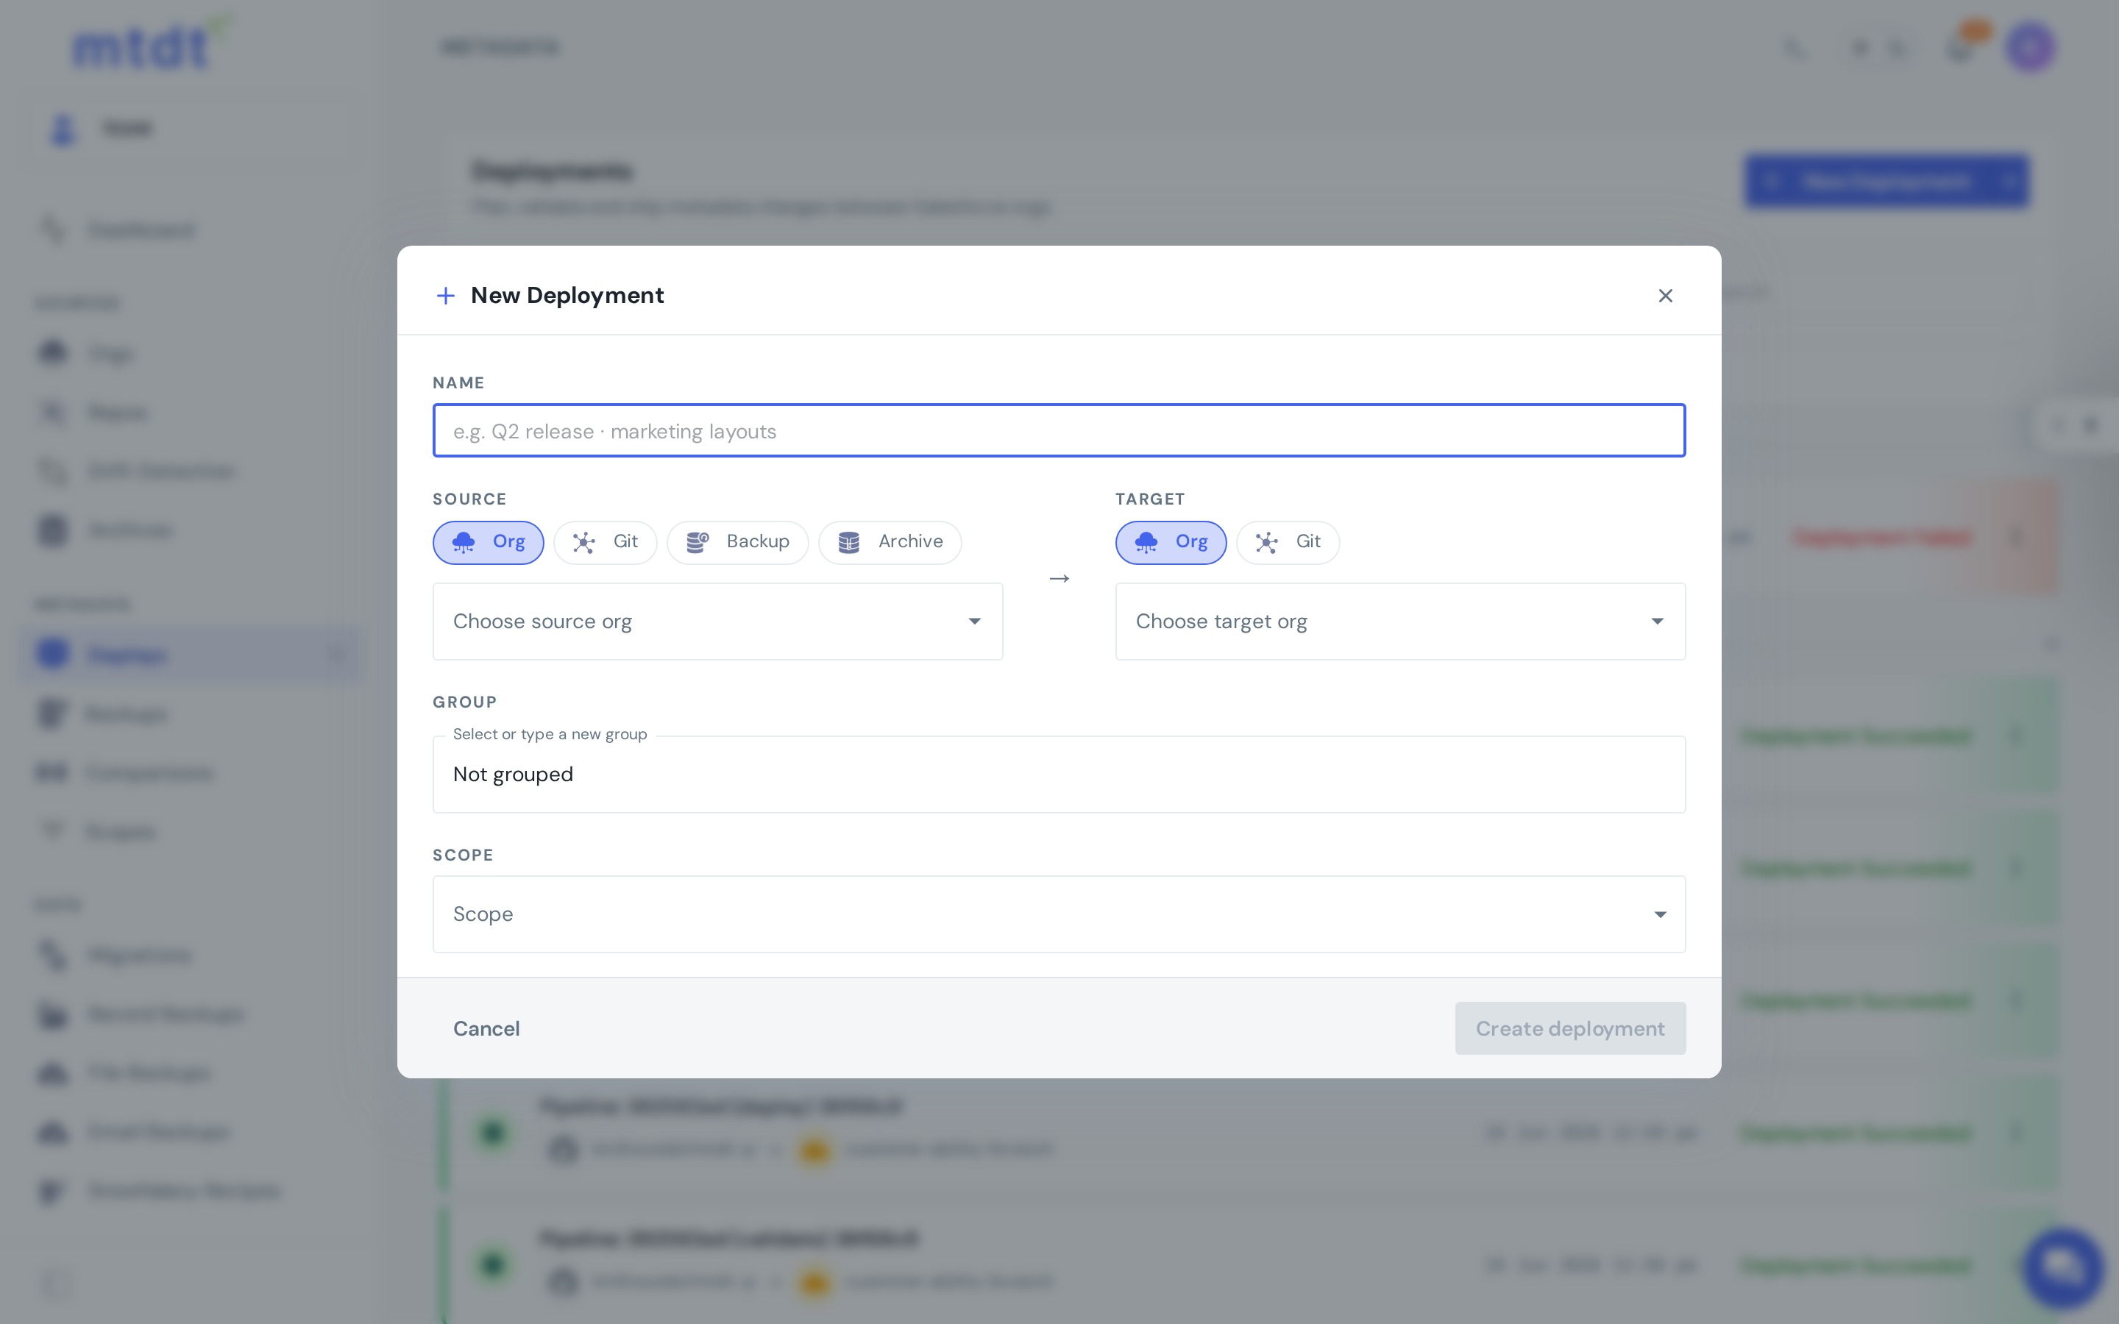
Task: Click the Git branch icon in source chips
Action: coord(584,543)
